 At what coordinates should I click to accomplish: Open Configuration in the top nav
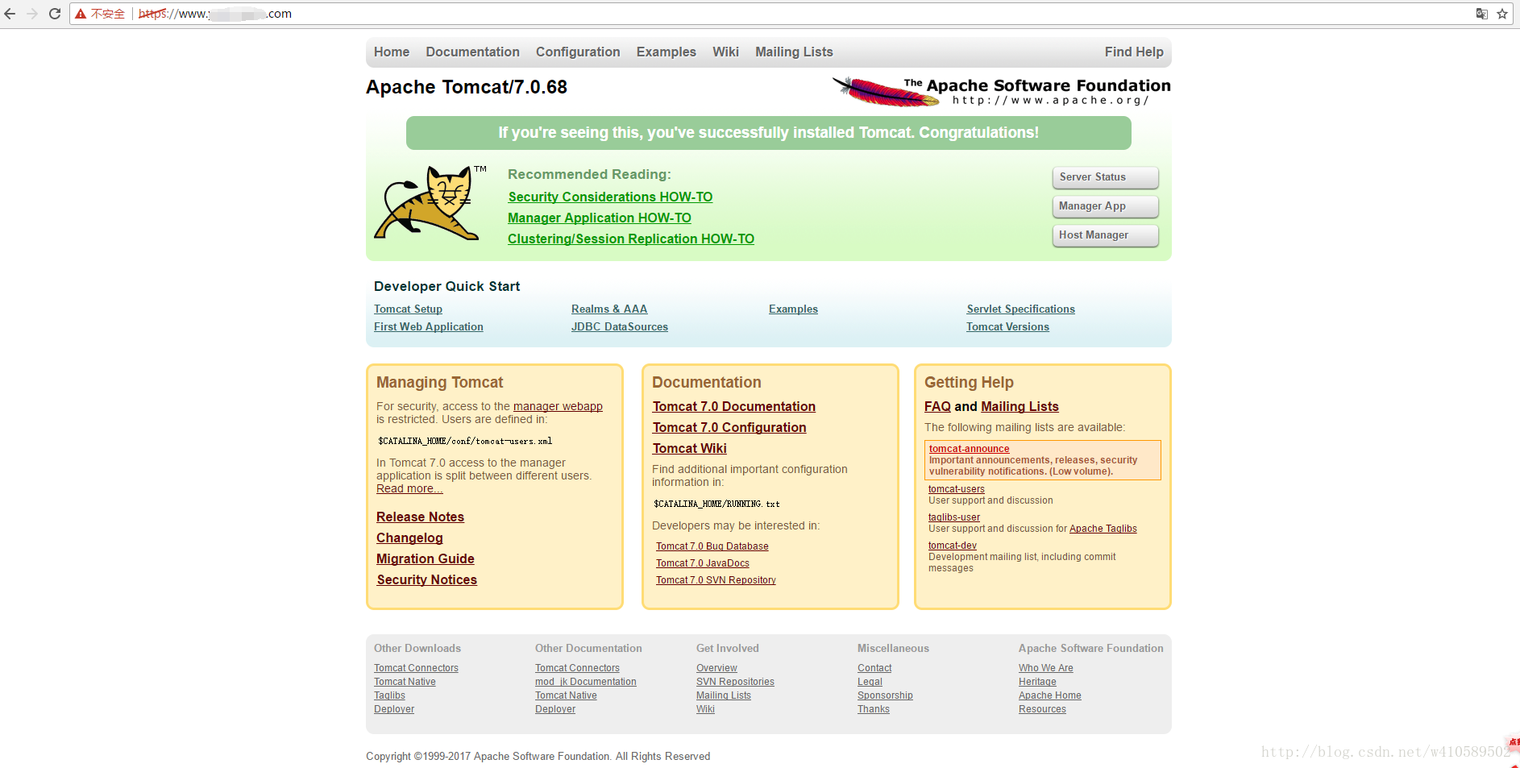[x=578, y=52]
